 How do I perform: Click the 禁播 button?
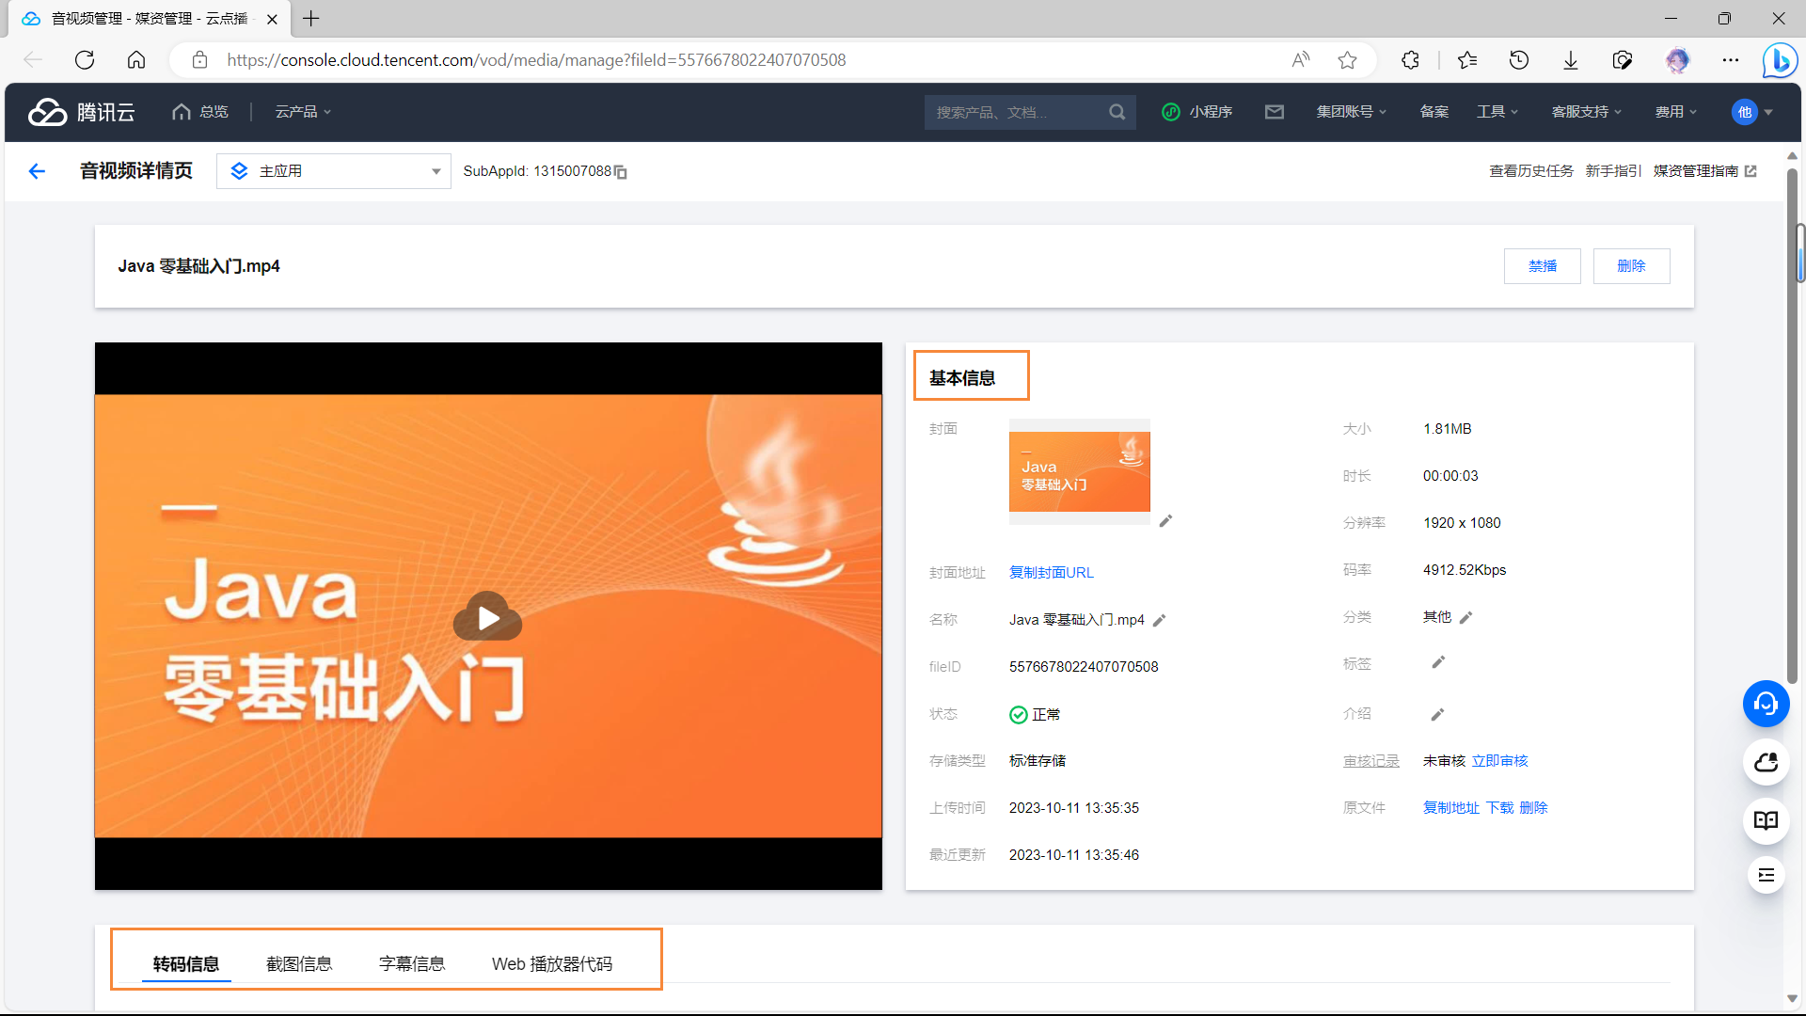(1542, 266)
